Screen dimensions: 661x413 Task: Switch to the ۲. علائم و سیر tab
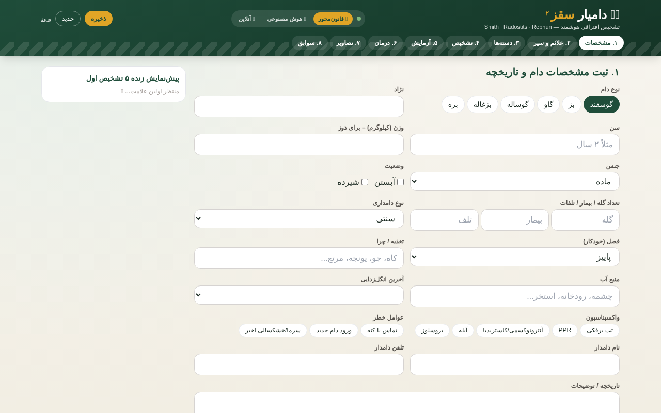pyautogui.click(x=552, y=43)
